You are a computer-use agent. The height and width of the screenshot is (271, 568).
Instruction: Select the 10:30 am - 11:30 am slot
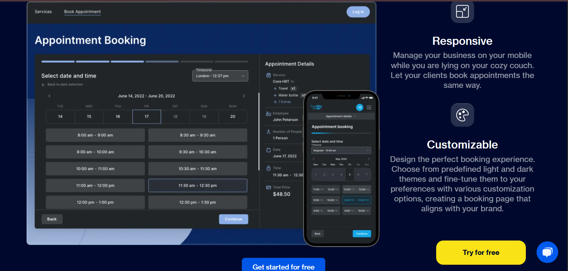198,169
